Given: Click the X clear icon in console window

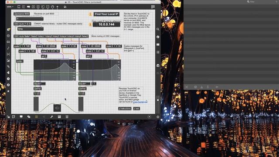Looking at the screenshot, I should coord(187,87).
